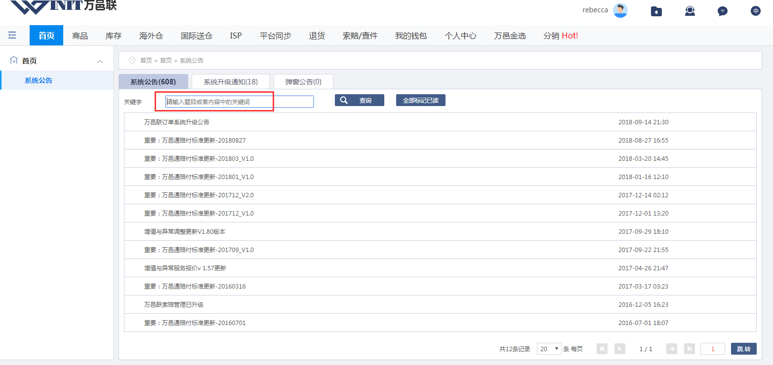
Task: Focus the keyword search input field
Action: pyautogui.click(x=240, y=102)
